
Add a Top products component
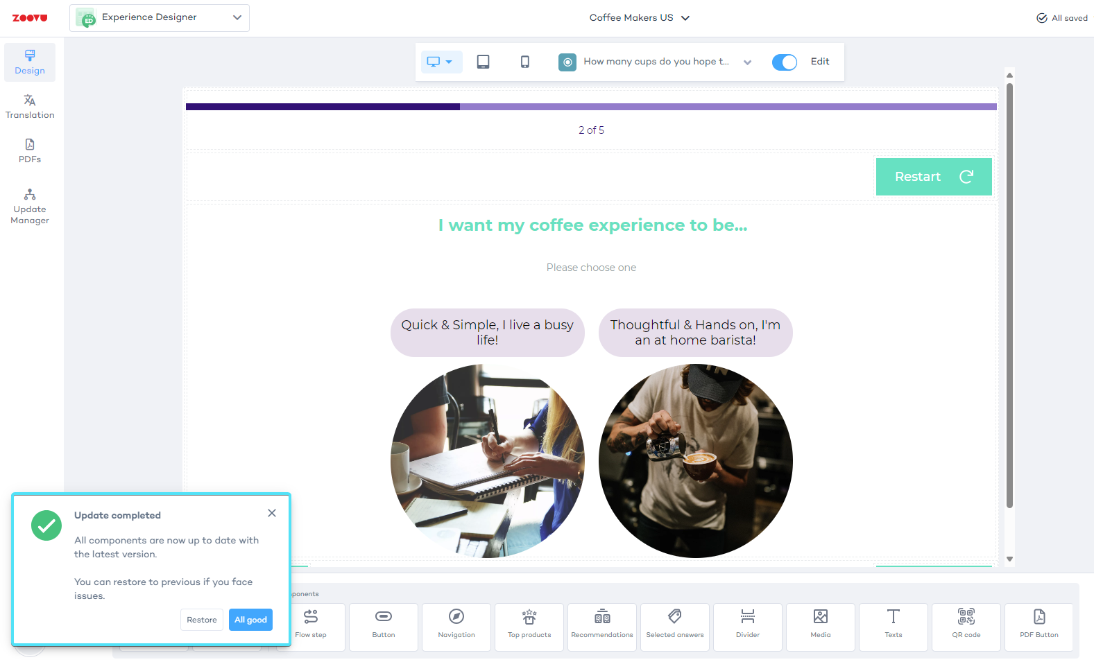point(529,627)
